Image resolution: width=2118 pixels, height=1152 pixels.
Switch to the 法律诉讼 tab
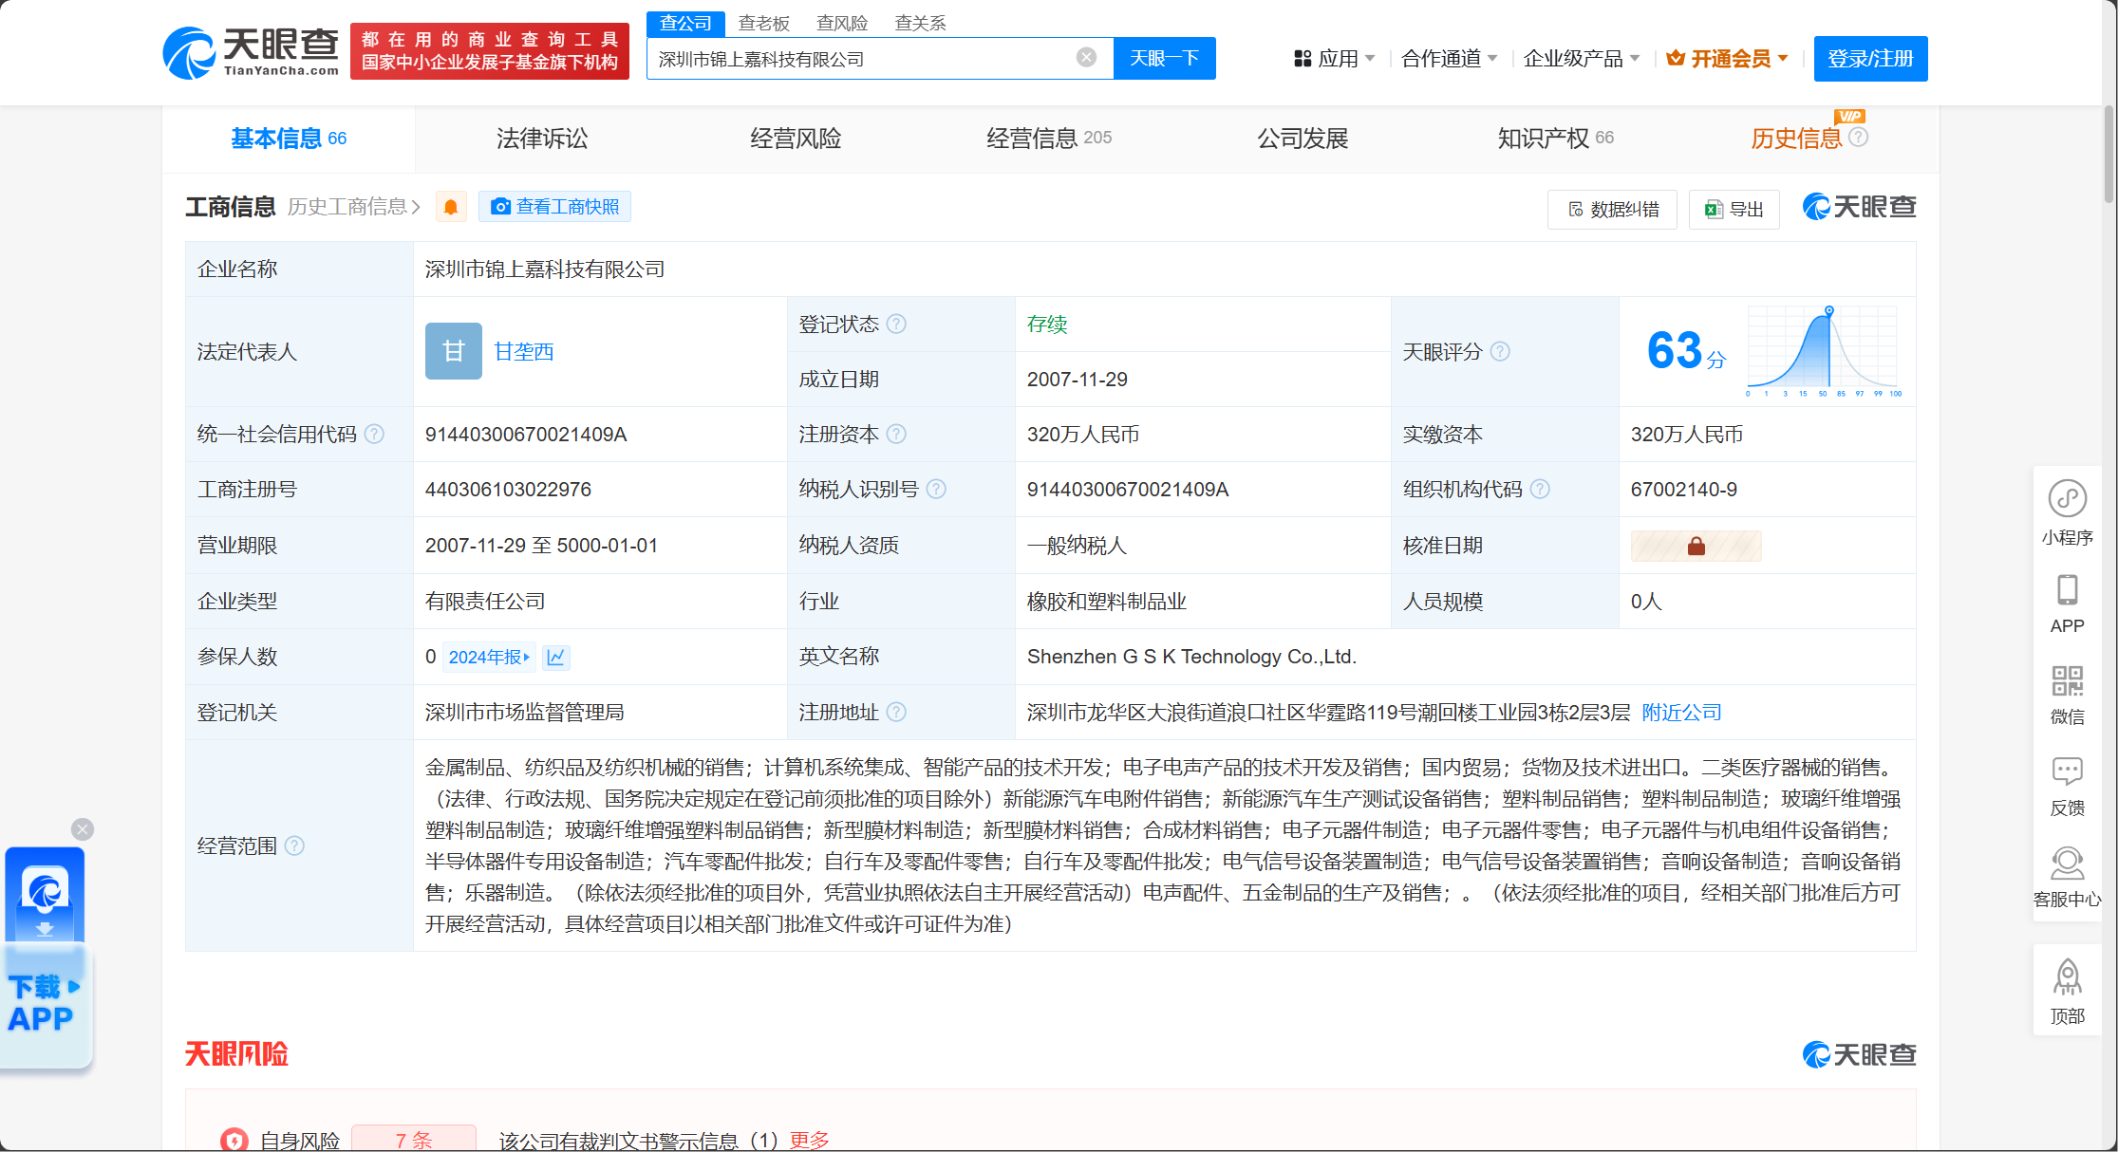coord(542,139)
